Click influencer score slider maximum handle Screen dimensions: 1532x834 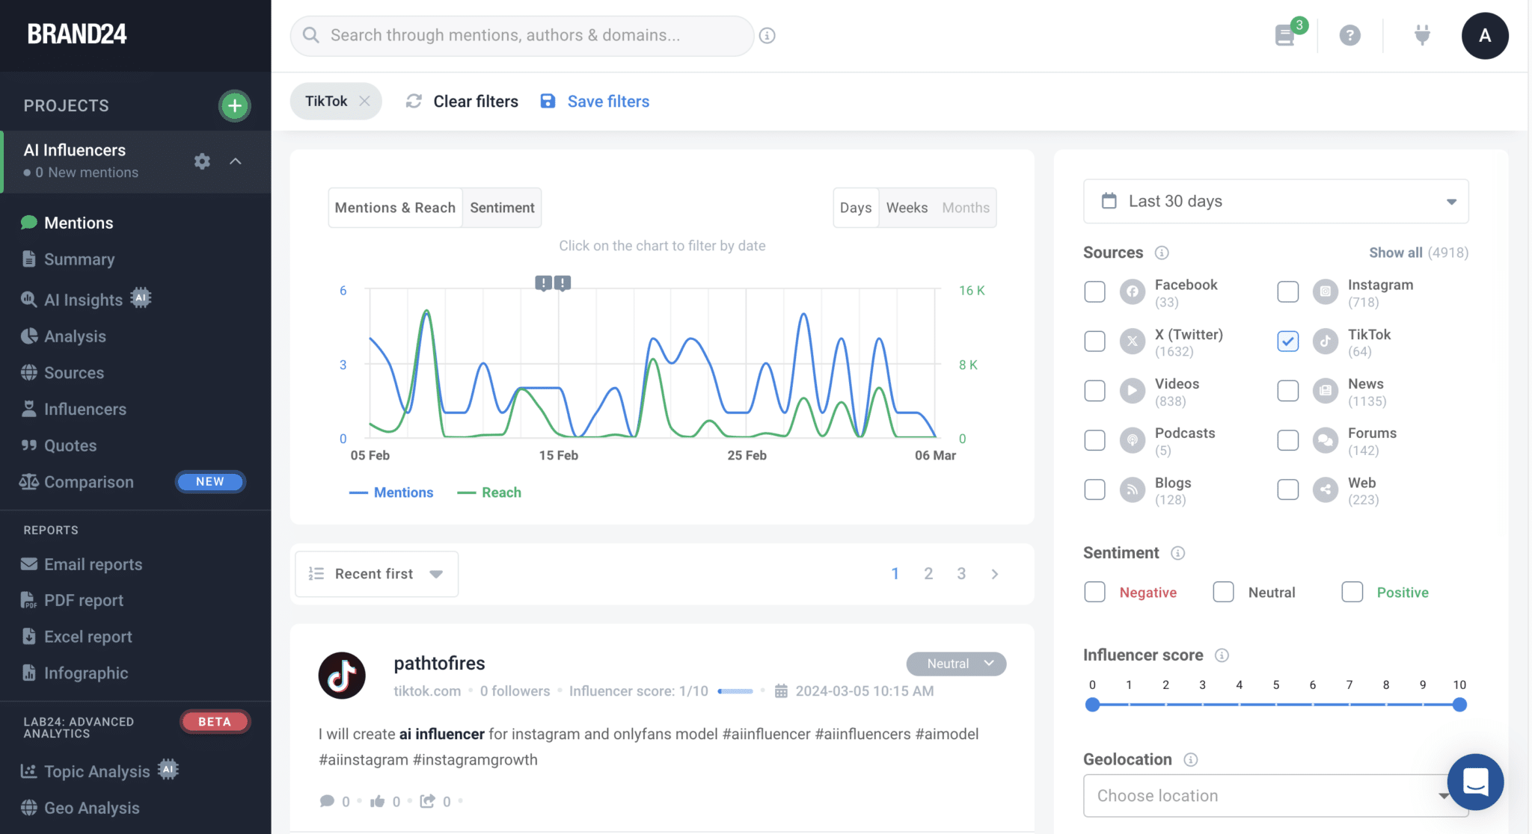coord(1459,705)
